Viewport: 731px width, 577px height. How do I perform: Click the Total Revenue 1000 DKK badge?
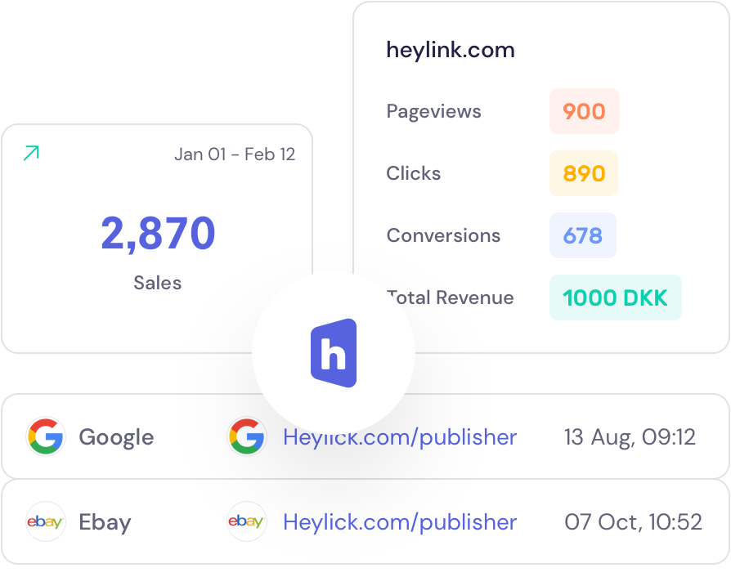pos(615,297)
